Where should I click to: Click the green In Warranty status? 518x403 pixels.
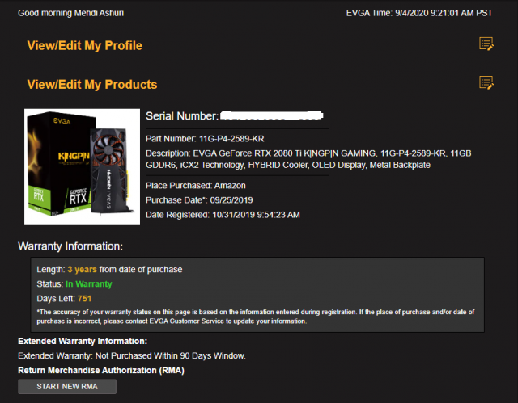[89, 284]
